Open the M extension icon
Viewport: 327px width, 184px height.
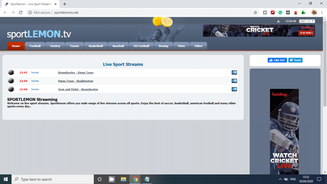(288, 12)
